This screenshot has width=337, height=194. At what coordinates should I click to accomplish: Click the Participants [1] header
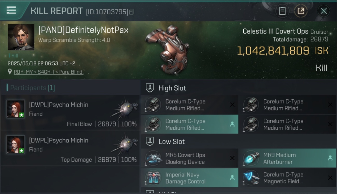[x=32, y=88]
